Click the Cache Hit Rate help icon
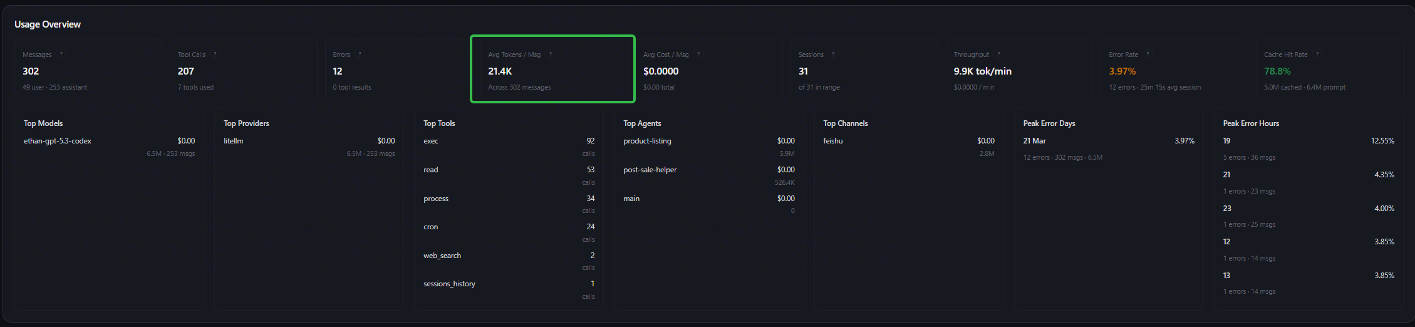This screenshot has width=1415, height=327. coord(1317,54)
